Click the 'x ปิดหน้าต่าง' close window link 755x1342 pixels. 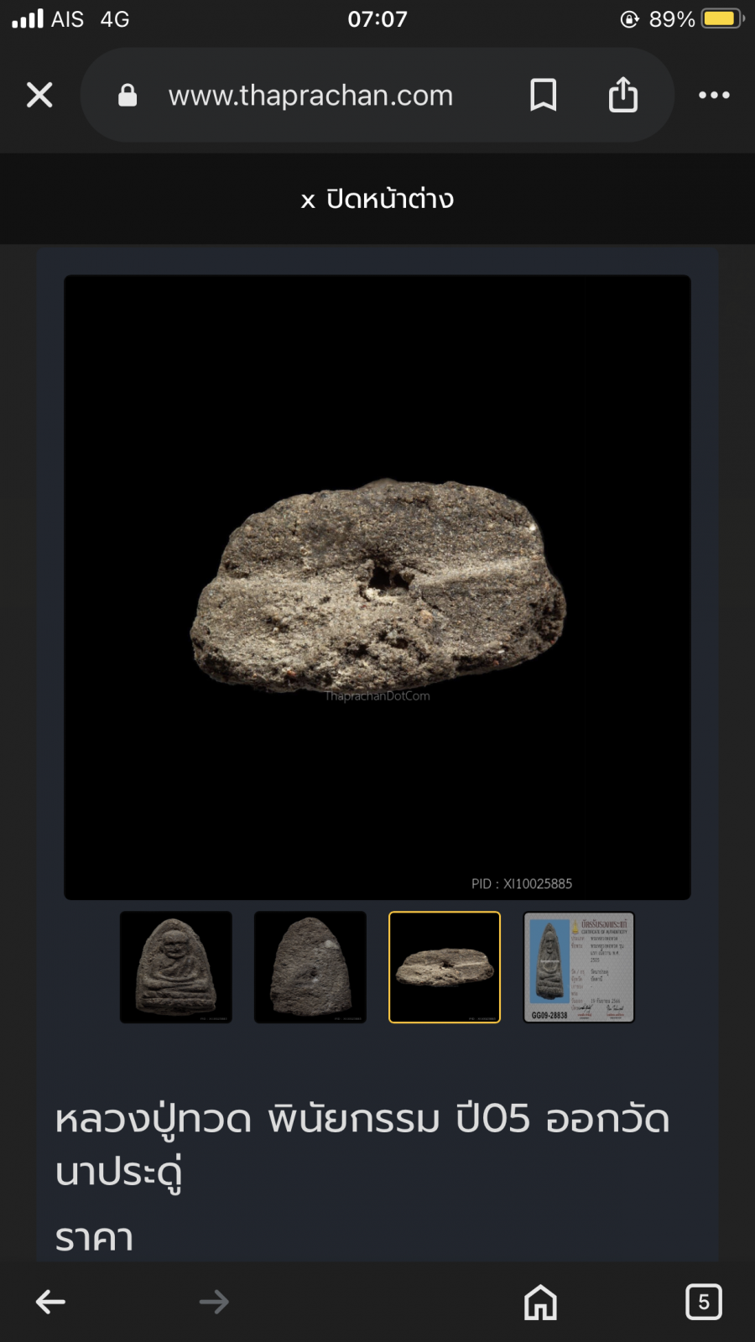(377, 200)
